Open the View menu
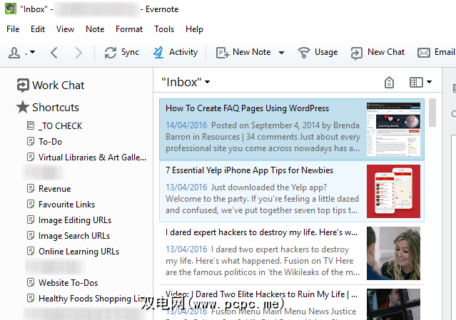456x320 pixels. point(65,29)
